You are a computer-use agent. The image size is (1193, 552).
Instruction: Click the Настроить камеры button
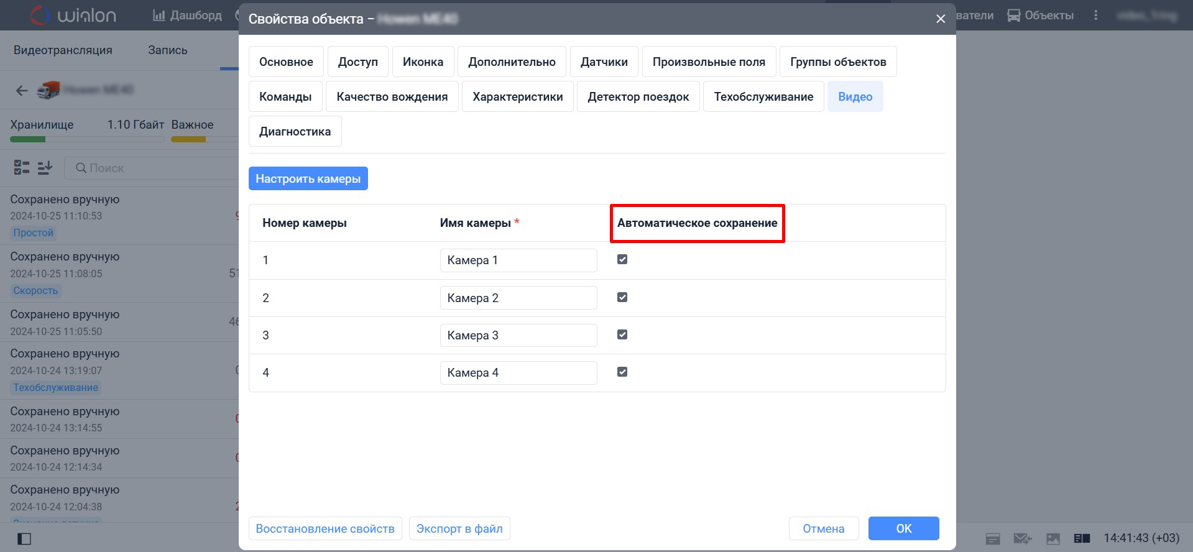[308, 178]
